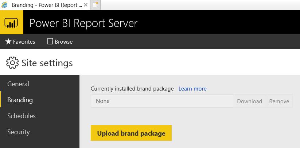Select General in the settings sidebar

click(x=40, y=84)
